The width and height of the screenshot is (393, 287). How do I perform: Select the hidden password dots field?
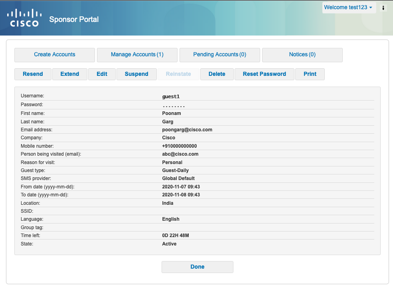coord(173,105)
